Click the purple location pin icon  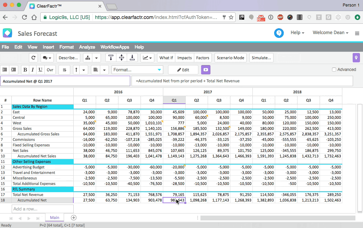tap(356, 58)
